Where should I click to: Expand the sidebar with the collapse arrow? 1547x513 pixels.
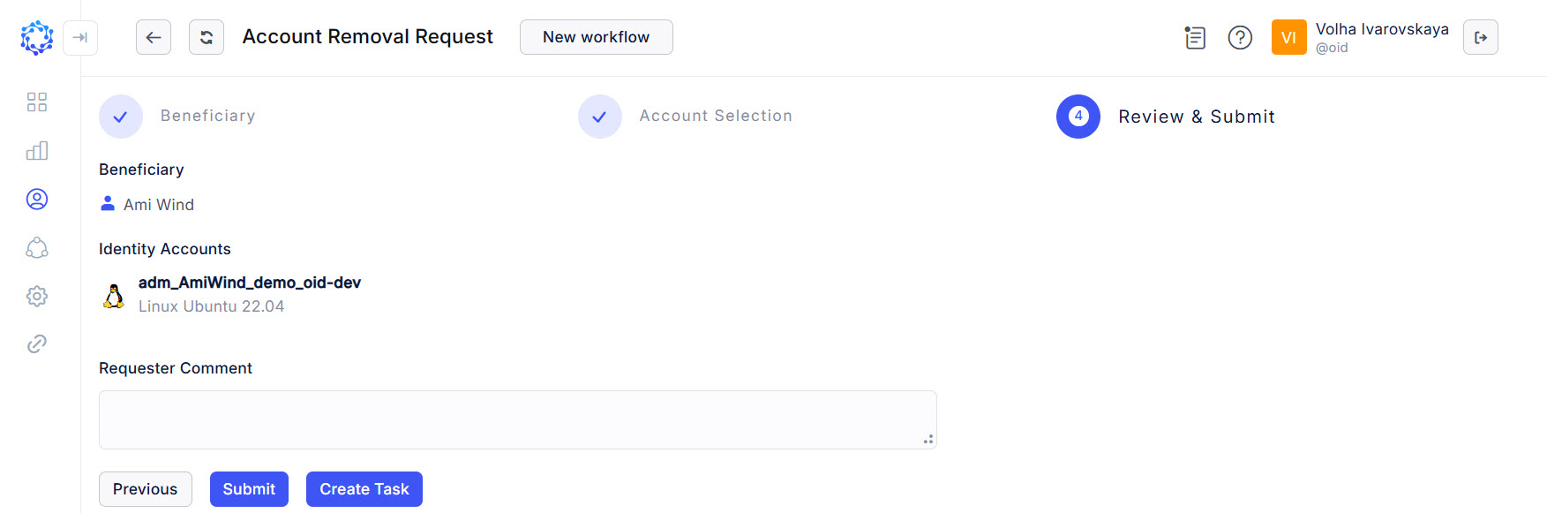[x=80, y=38]
